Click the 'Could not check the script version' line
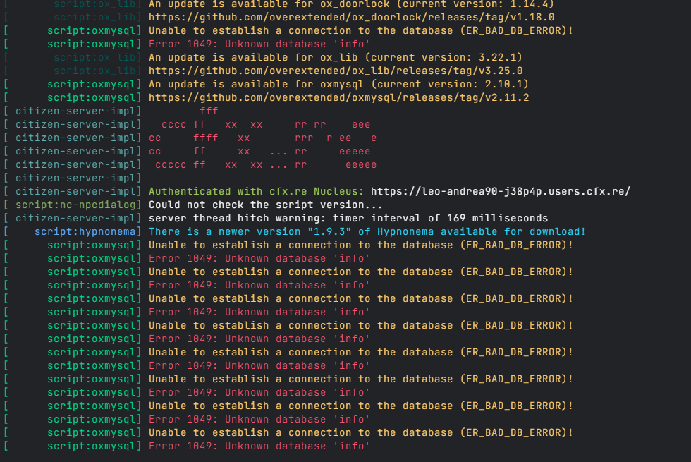 pos(265,205)
